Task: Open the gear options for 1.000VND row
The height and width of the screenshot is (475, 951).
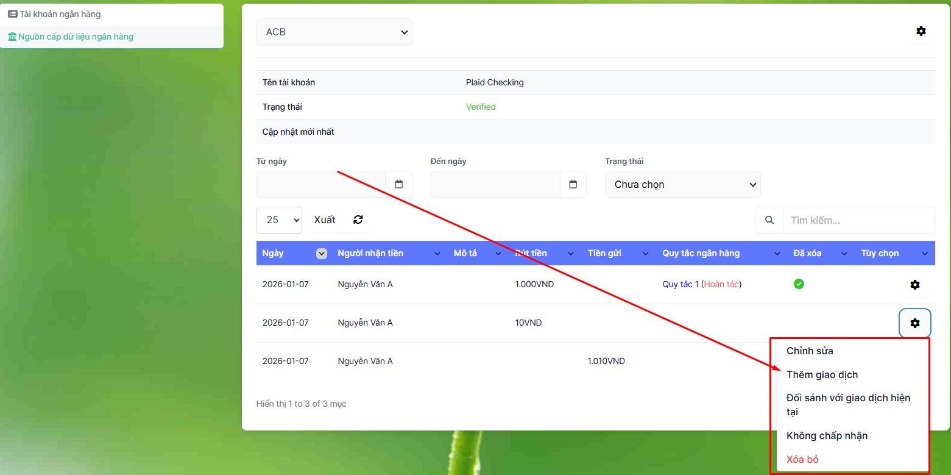Action: 914,285
